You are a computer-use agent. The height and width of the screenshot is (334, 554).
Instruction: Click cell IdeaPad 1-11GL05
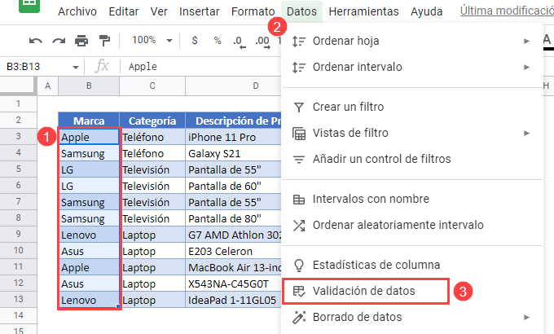pos(233,300)
